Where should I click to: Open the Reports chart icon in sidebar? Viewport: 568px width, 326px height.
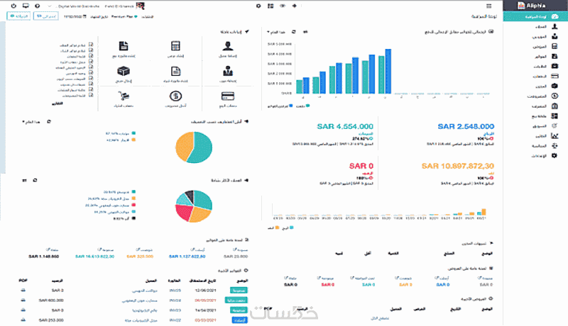pyautogui.click(x=555, y=135)
